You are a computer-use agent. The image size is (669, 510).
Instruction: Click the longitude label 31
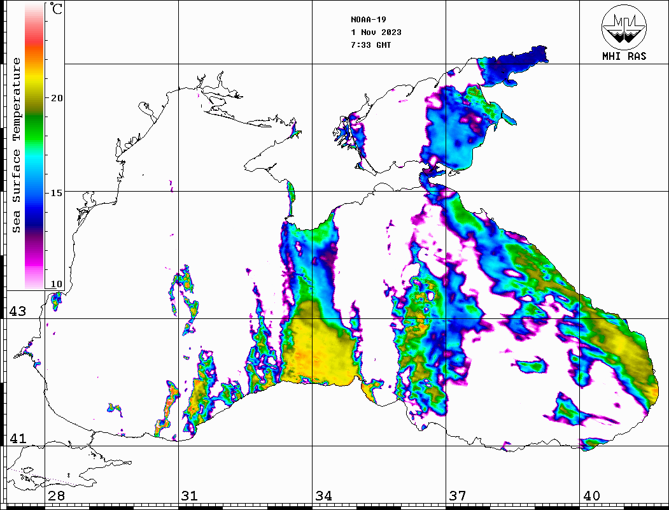190,496
